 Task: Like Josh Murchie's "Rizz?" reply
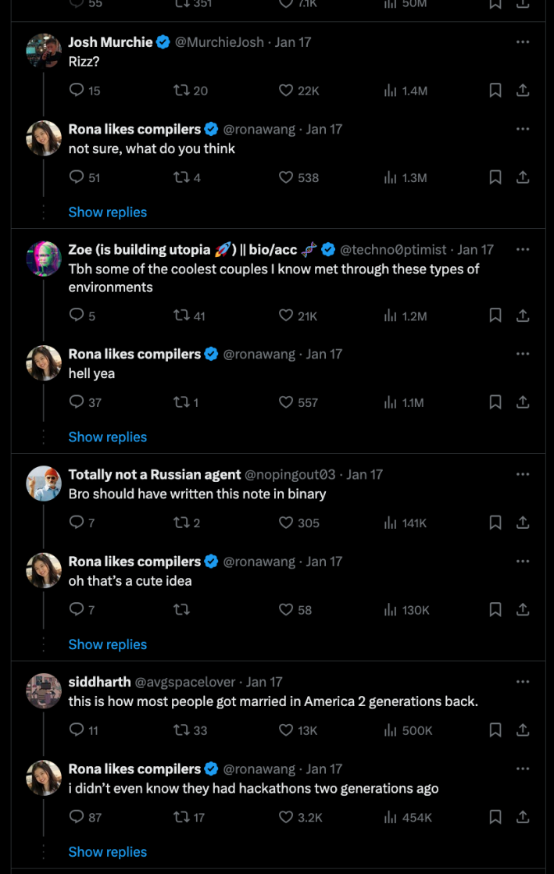(287, 91)
